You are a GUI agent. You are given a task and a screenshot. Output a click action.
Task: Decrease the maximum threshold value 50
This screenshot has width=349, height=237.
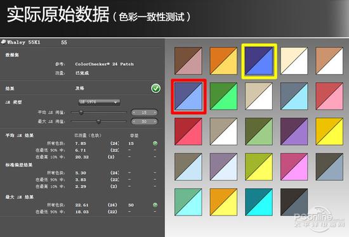(134, 122)
